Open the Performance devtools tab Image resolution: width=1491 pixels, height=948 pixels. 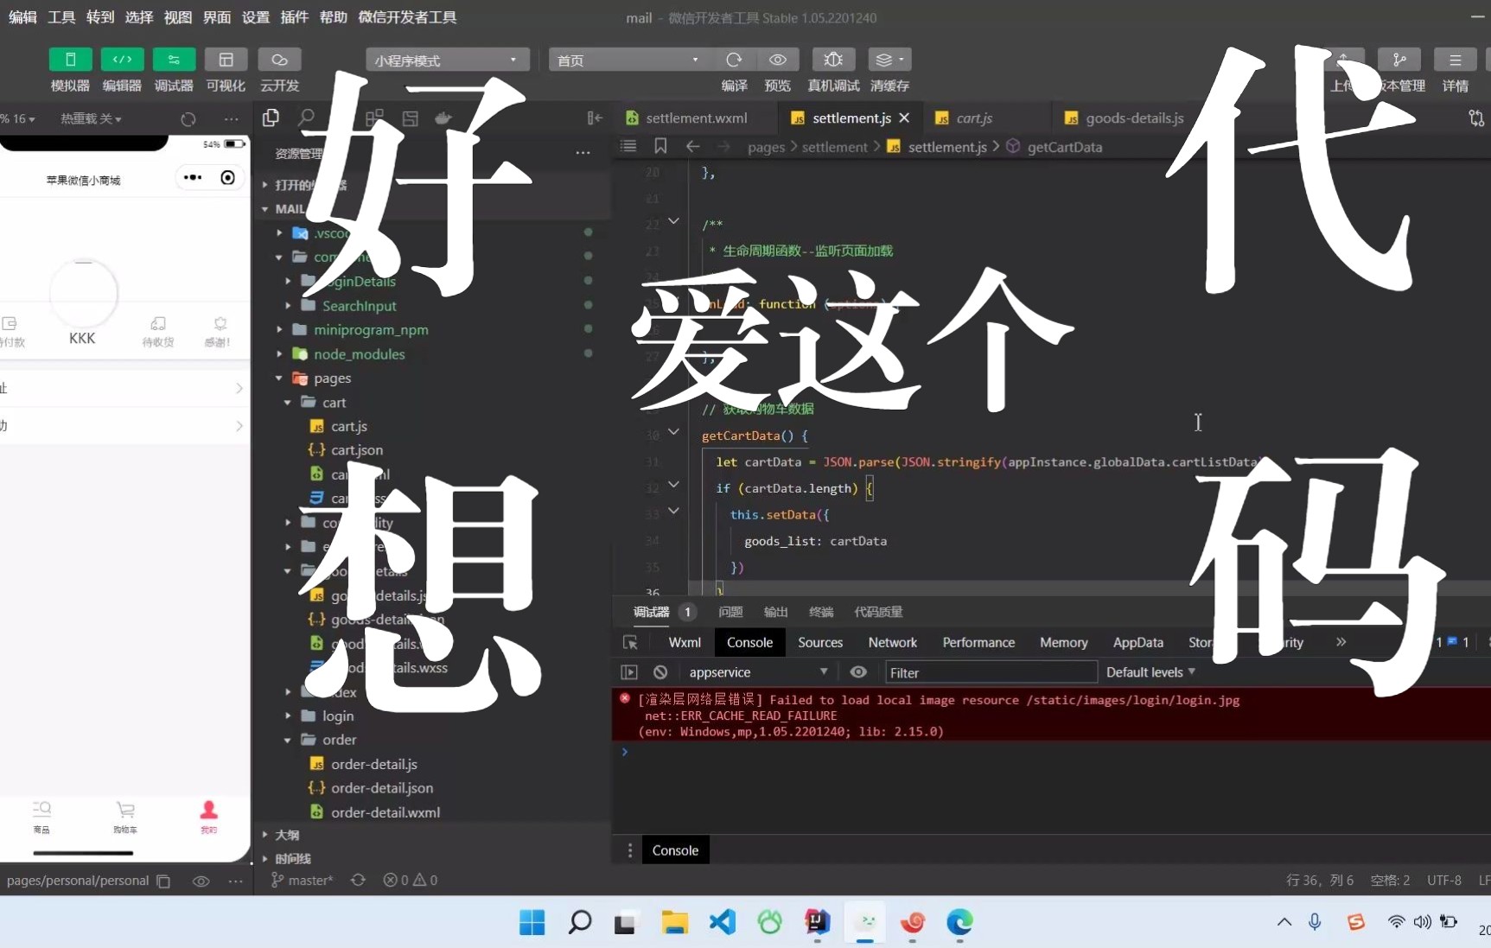pyautogui.click(x=978, y=642)
